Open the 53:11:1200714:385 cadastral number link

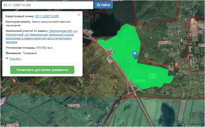pyautogui.click(x=47, y=16)
